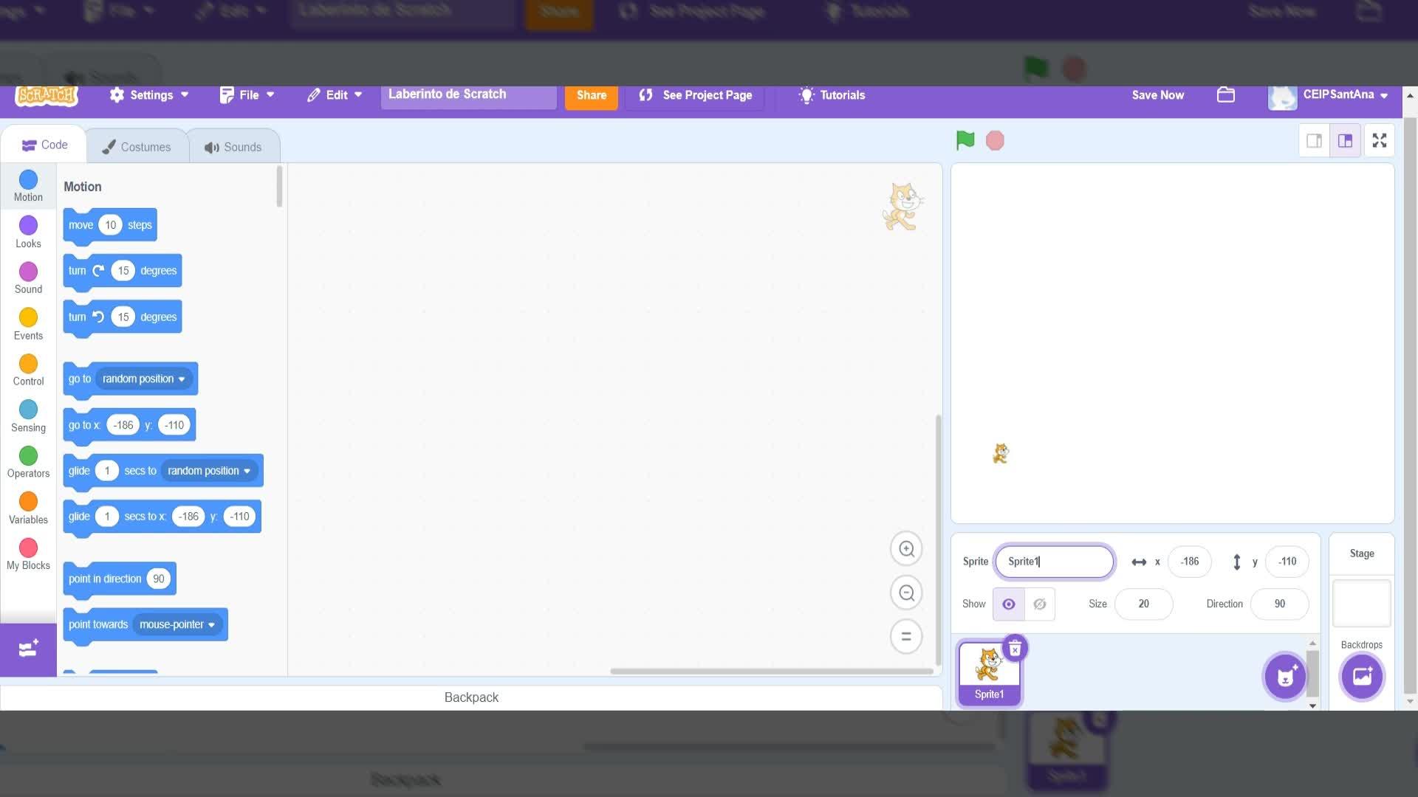This screenshot has height=797, width=1418.
Task: Click the orange Share button
Action: pos(591,95)
